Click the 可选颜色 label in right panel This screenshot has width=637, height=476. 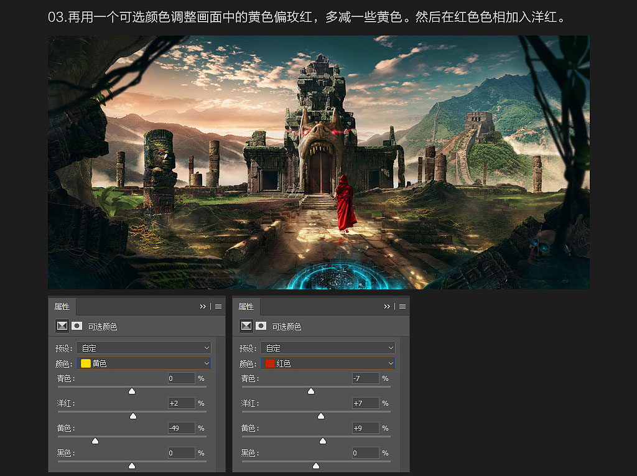[x=287, y=327]
